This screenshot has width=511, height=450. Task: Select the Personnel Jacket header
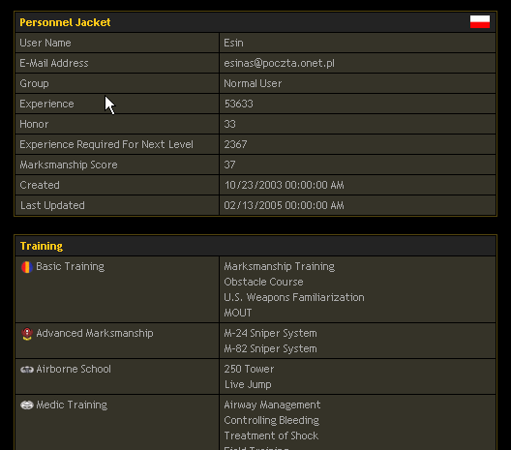[x=65, y=22]
